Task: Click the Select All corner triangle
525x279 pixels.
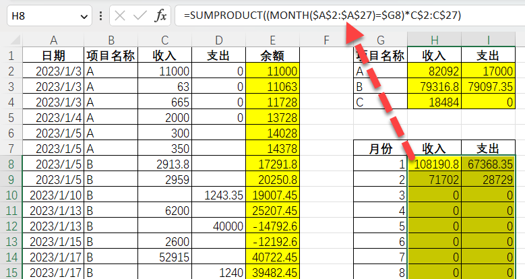Action: [15, 40]
